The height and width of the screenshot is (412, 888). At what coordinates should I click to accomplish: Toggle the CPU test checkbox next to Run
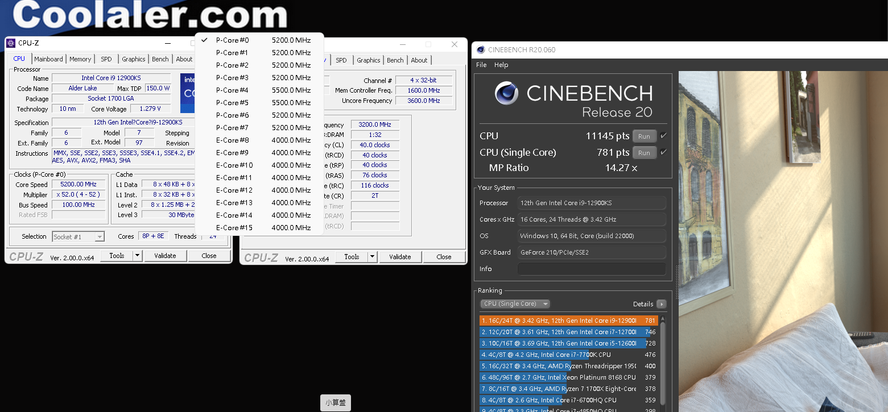pyautogui.click(x=663, y=136)
